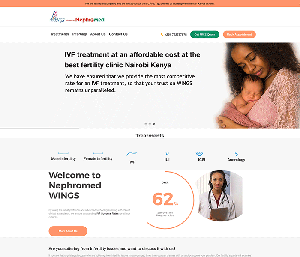300x257 pixels.
Task: Select the ICSI treatment icon
Action: pyautogui.click(x=199, y=154)
